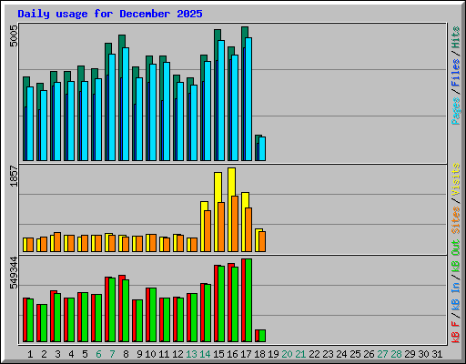Click day 17 on the x-axis
The image size is (466, 364).
(246, 354)
